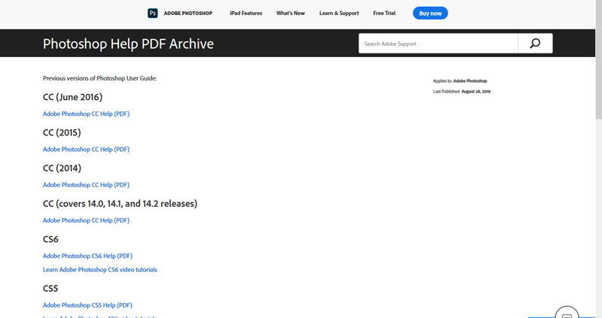Viewport: 602px width, 318px height.
Task: Click the Photoshop Help PDF Archive title
Action: click(128, 44)
